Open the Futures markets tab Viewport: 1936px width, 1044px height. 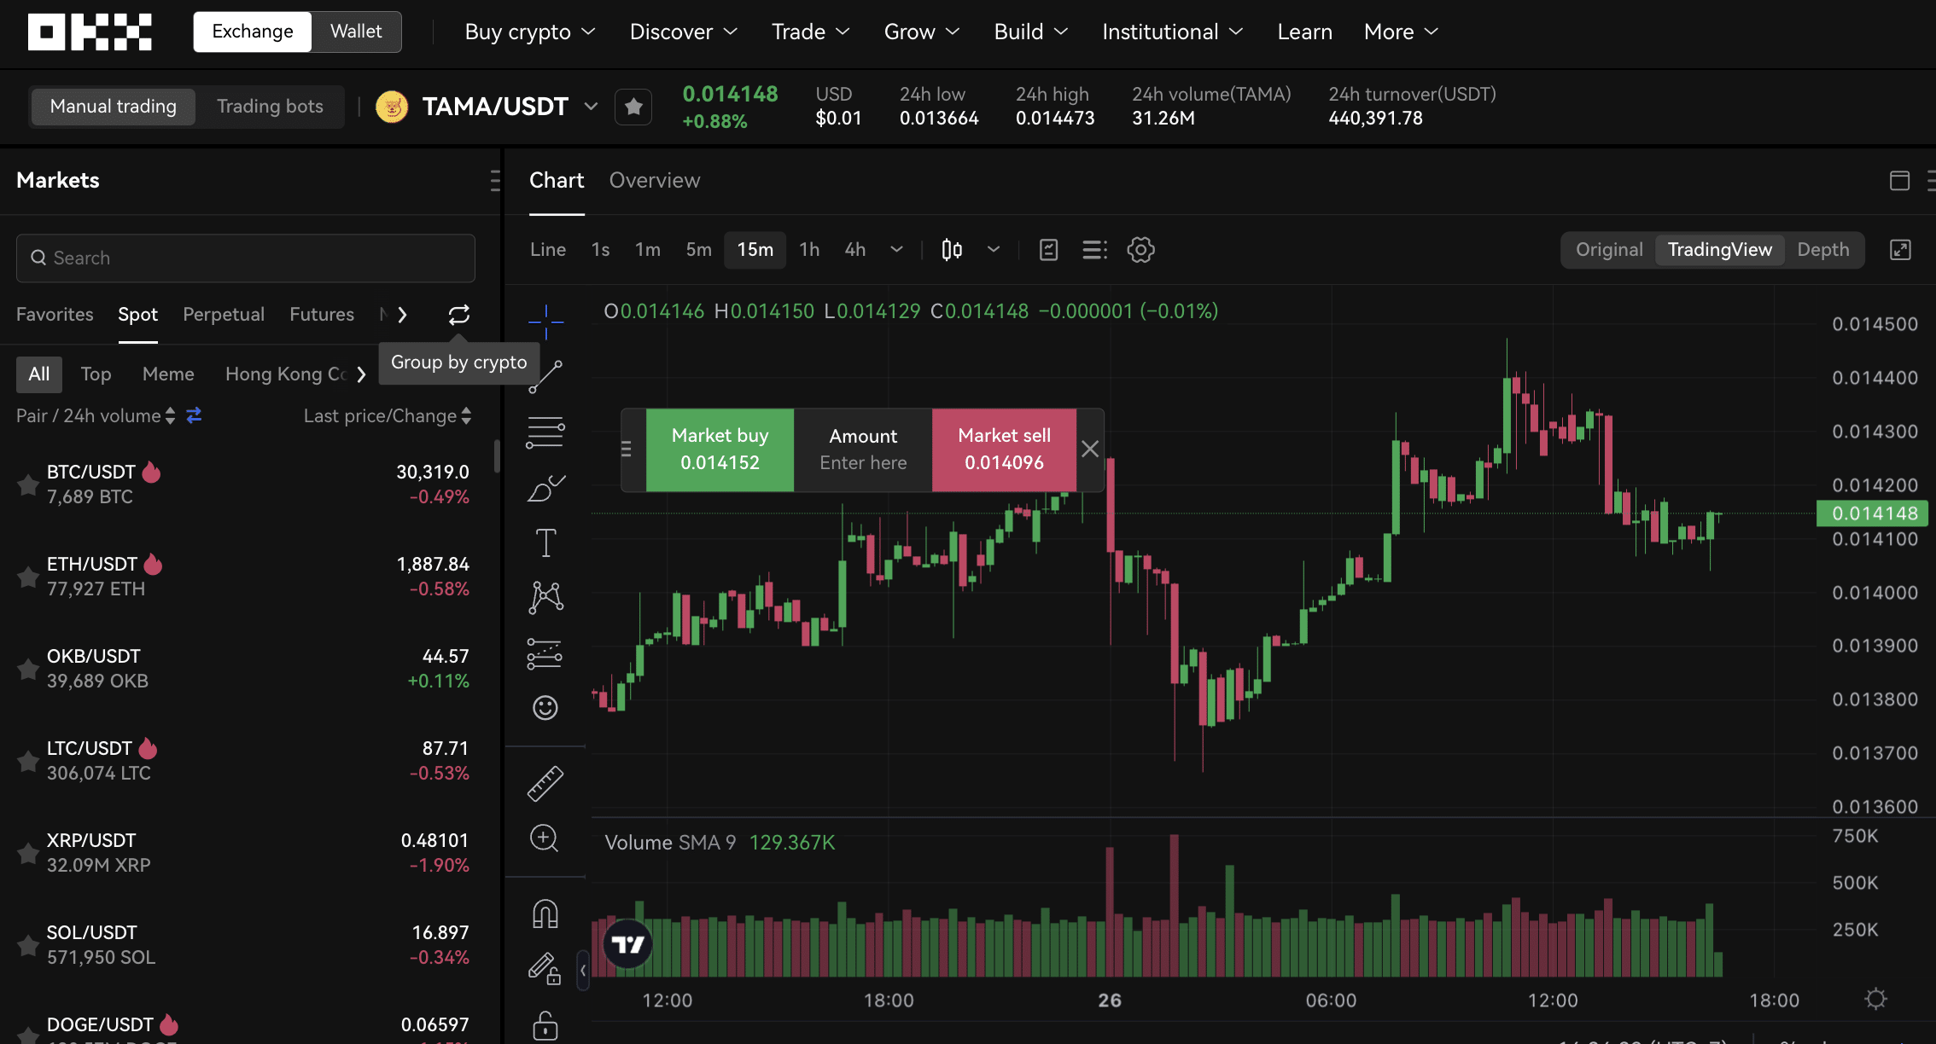pos(322,315)
